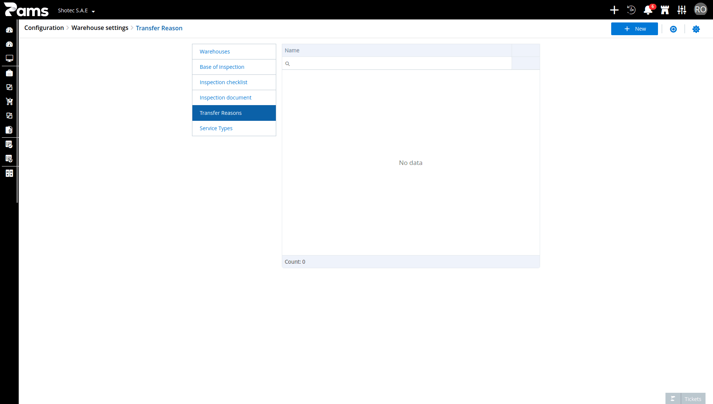The height and width of the screenshot is (404, 713).
Task: Select the Inspection checklist tab
Action: (234, 82)
